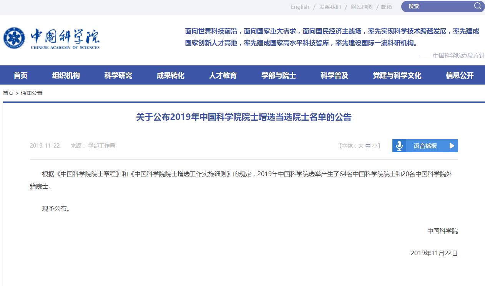
Task: Click the search magnifier icon
Action: tap(477, 6)
